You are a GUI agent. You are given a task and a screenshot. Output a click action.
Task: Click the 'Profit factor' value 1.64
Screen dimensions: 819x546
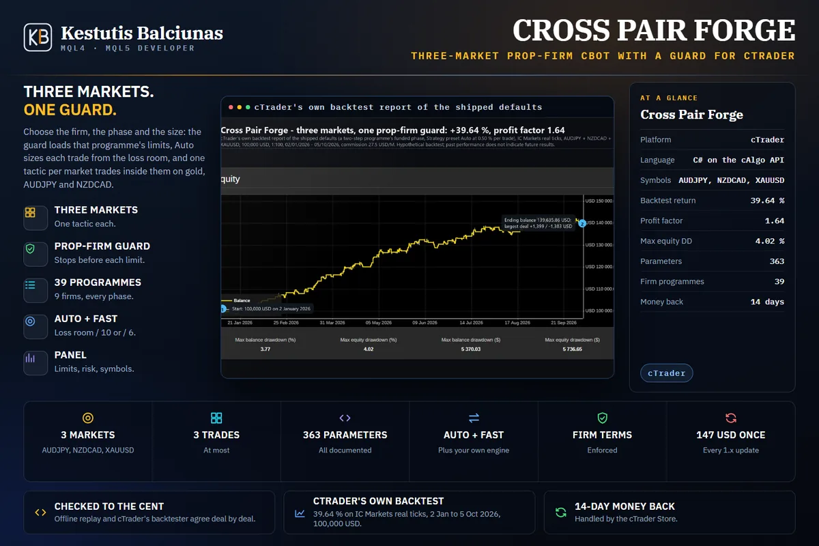coord(775,221)
